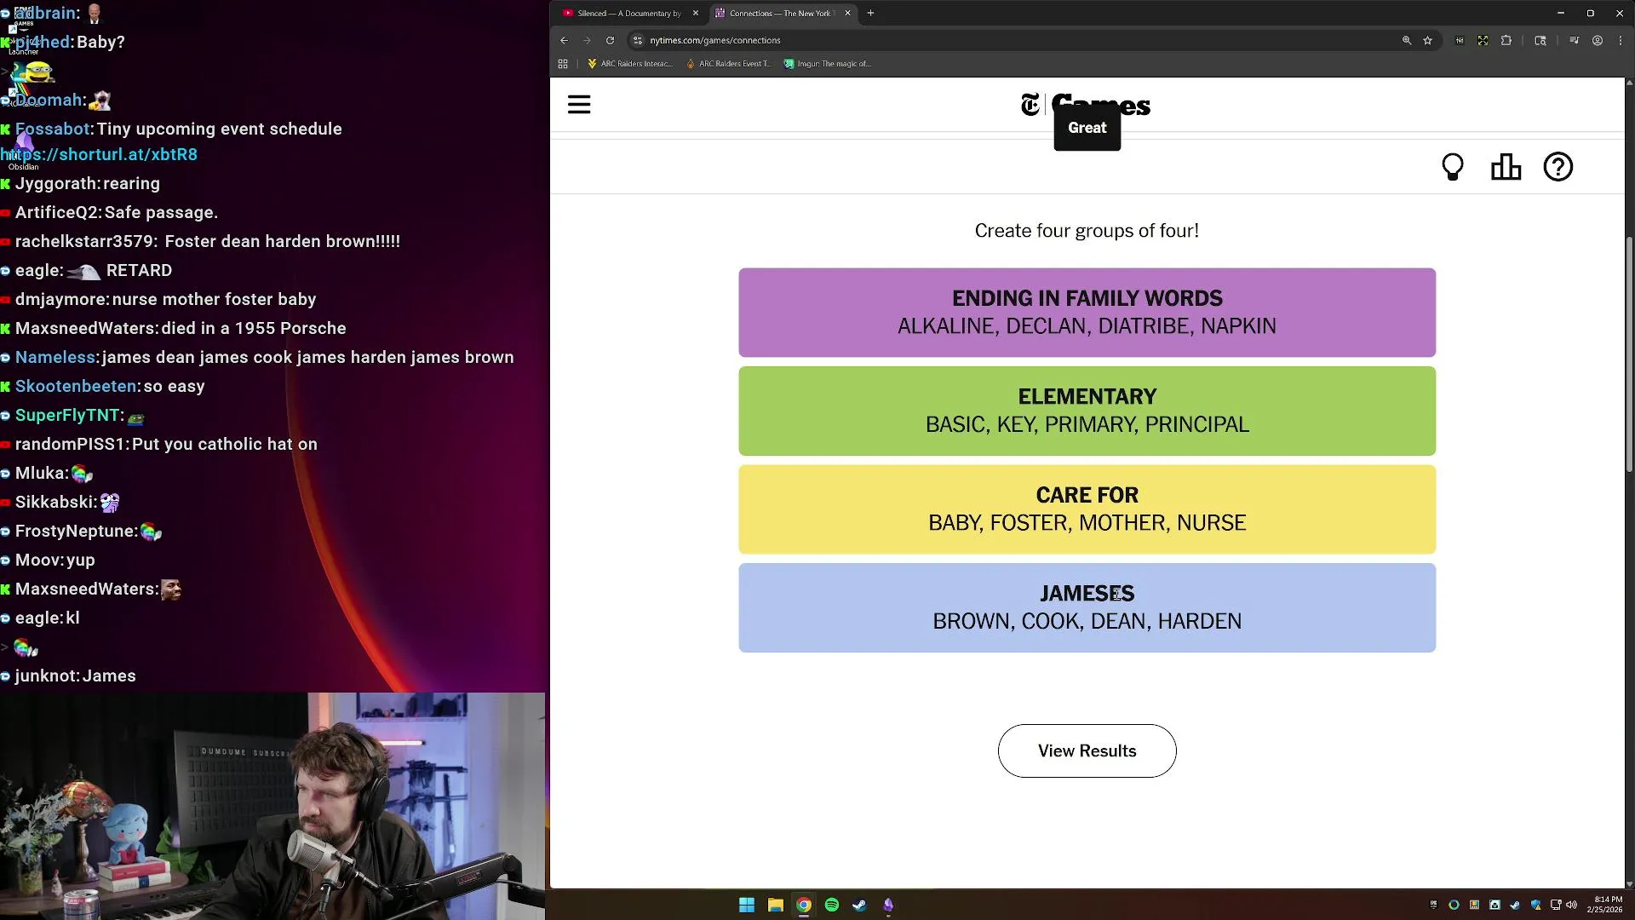
Task: Open a new browser tab
Action: point(870,13)
